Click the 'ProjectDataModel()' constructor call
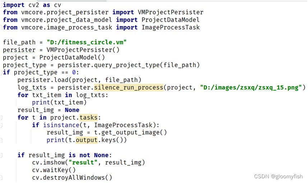 [72, 58]
